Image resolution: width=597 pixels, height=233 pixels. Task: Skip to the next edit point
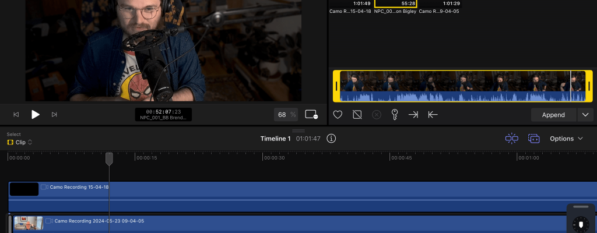(54, 115)
